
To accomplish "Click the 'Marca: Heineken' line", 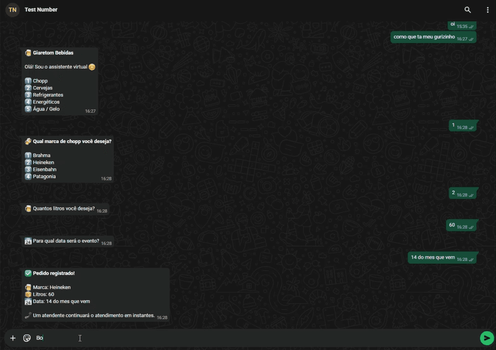I will [x=51, y=287].
